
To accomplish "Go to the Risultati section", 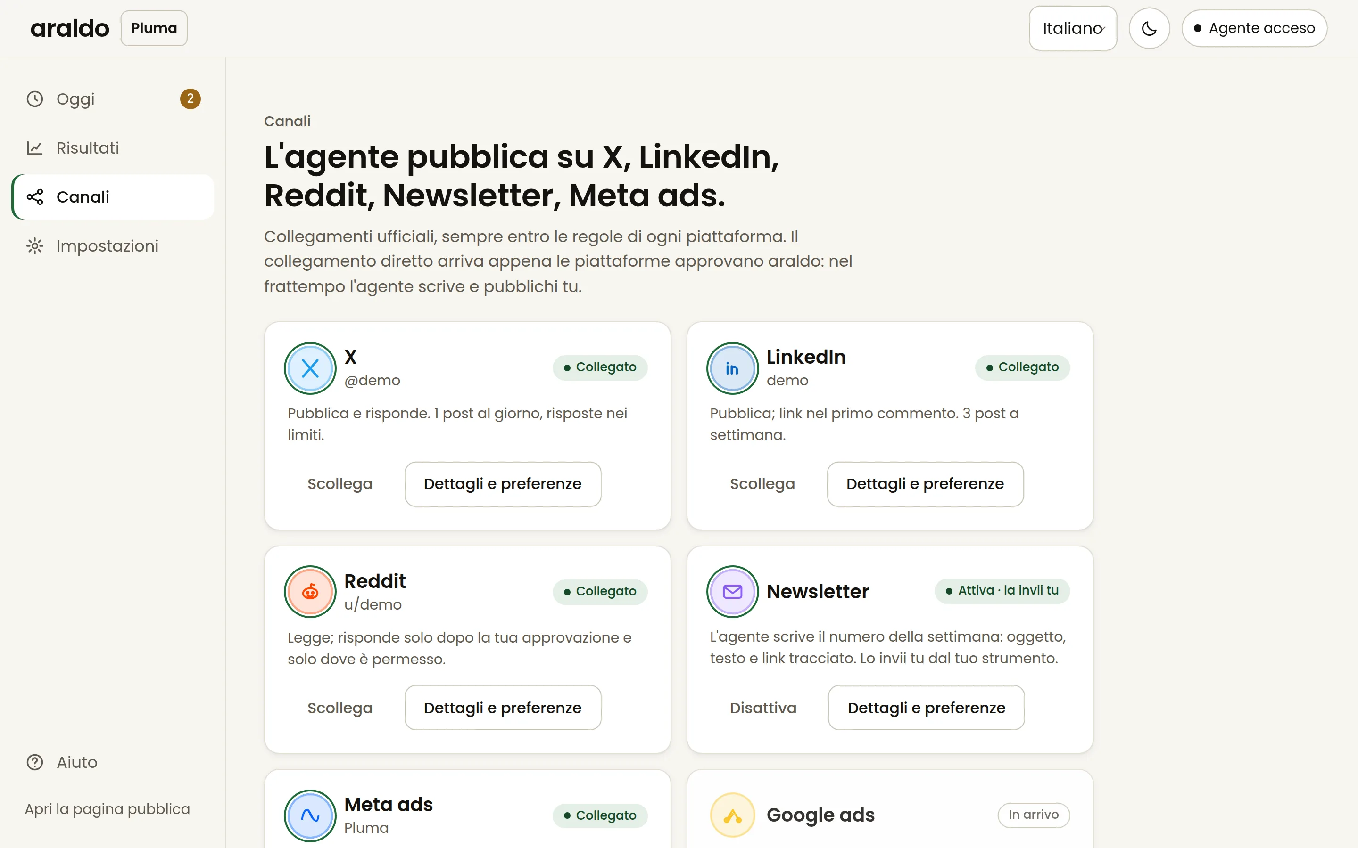I will point(113,148).
